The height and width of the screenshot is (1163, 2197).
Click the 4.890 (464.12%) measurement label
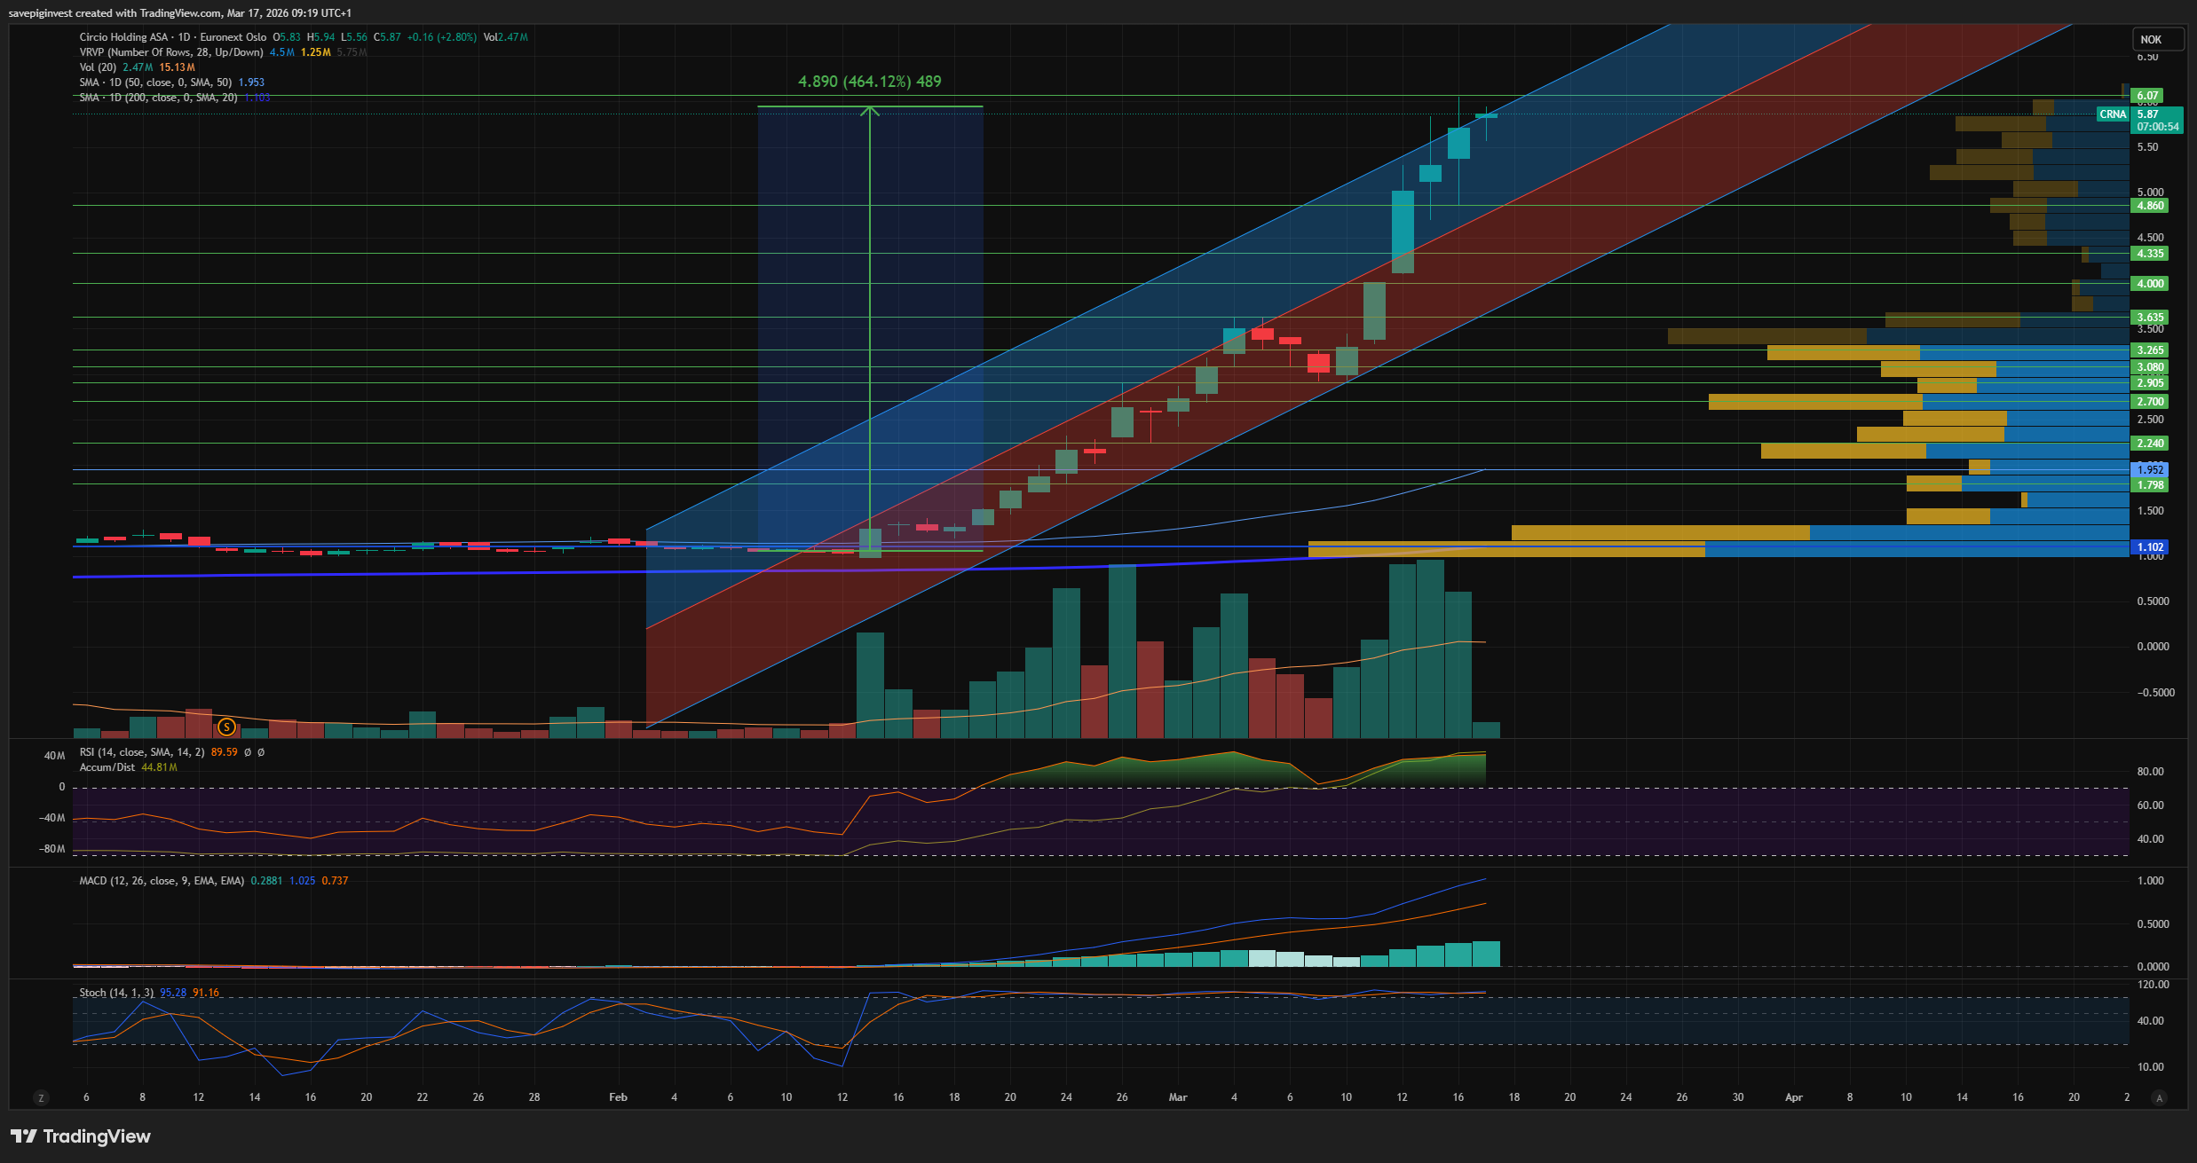(x=869, y=82)
